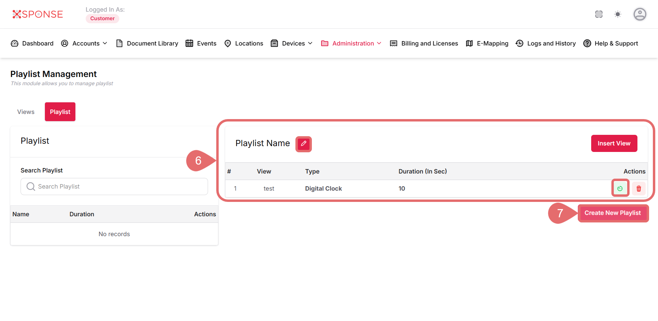Expand the Accounts dropdown menu
Image resolution: width=658 pixels, height=321 pixels.
pyautogui.click(x=84, y=43)
